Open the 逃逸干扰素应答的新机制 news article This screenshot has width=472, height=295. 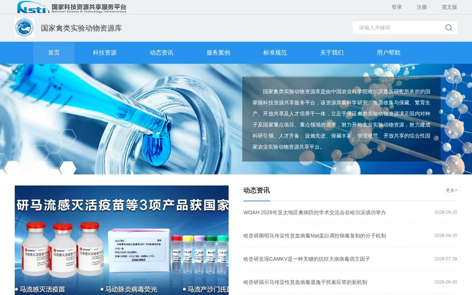305,282
